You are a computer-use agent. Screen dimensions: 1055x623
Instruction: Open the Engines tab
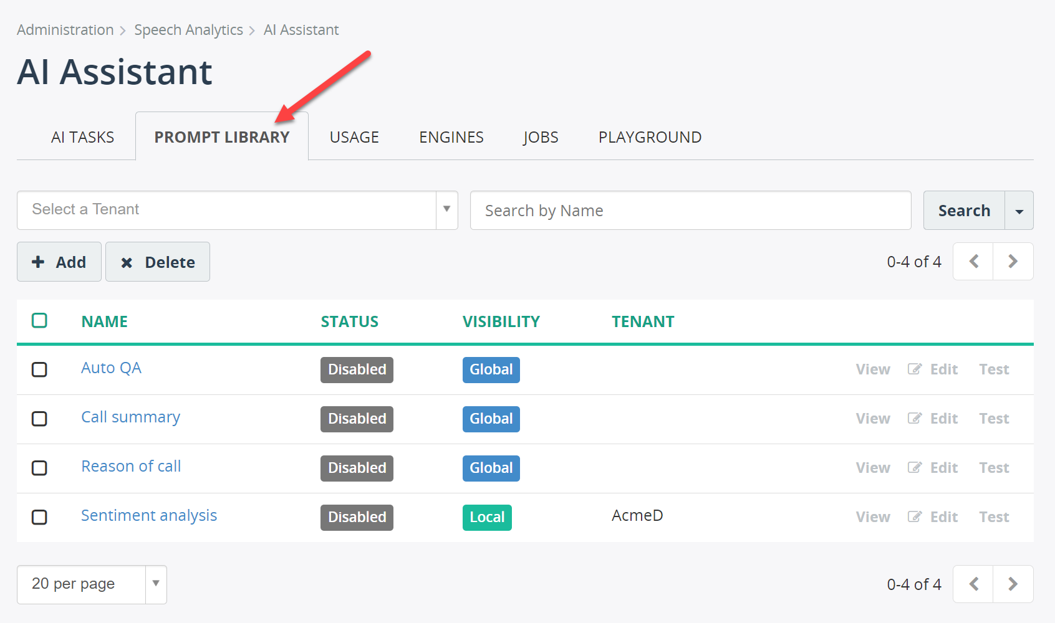451,137
